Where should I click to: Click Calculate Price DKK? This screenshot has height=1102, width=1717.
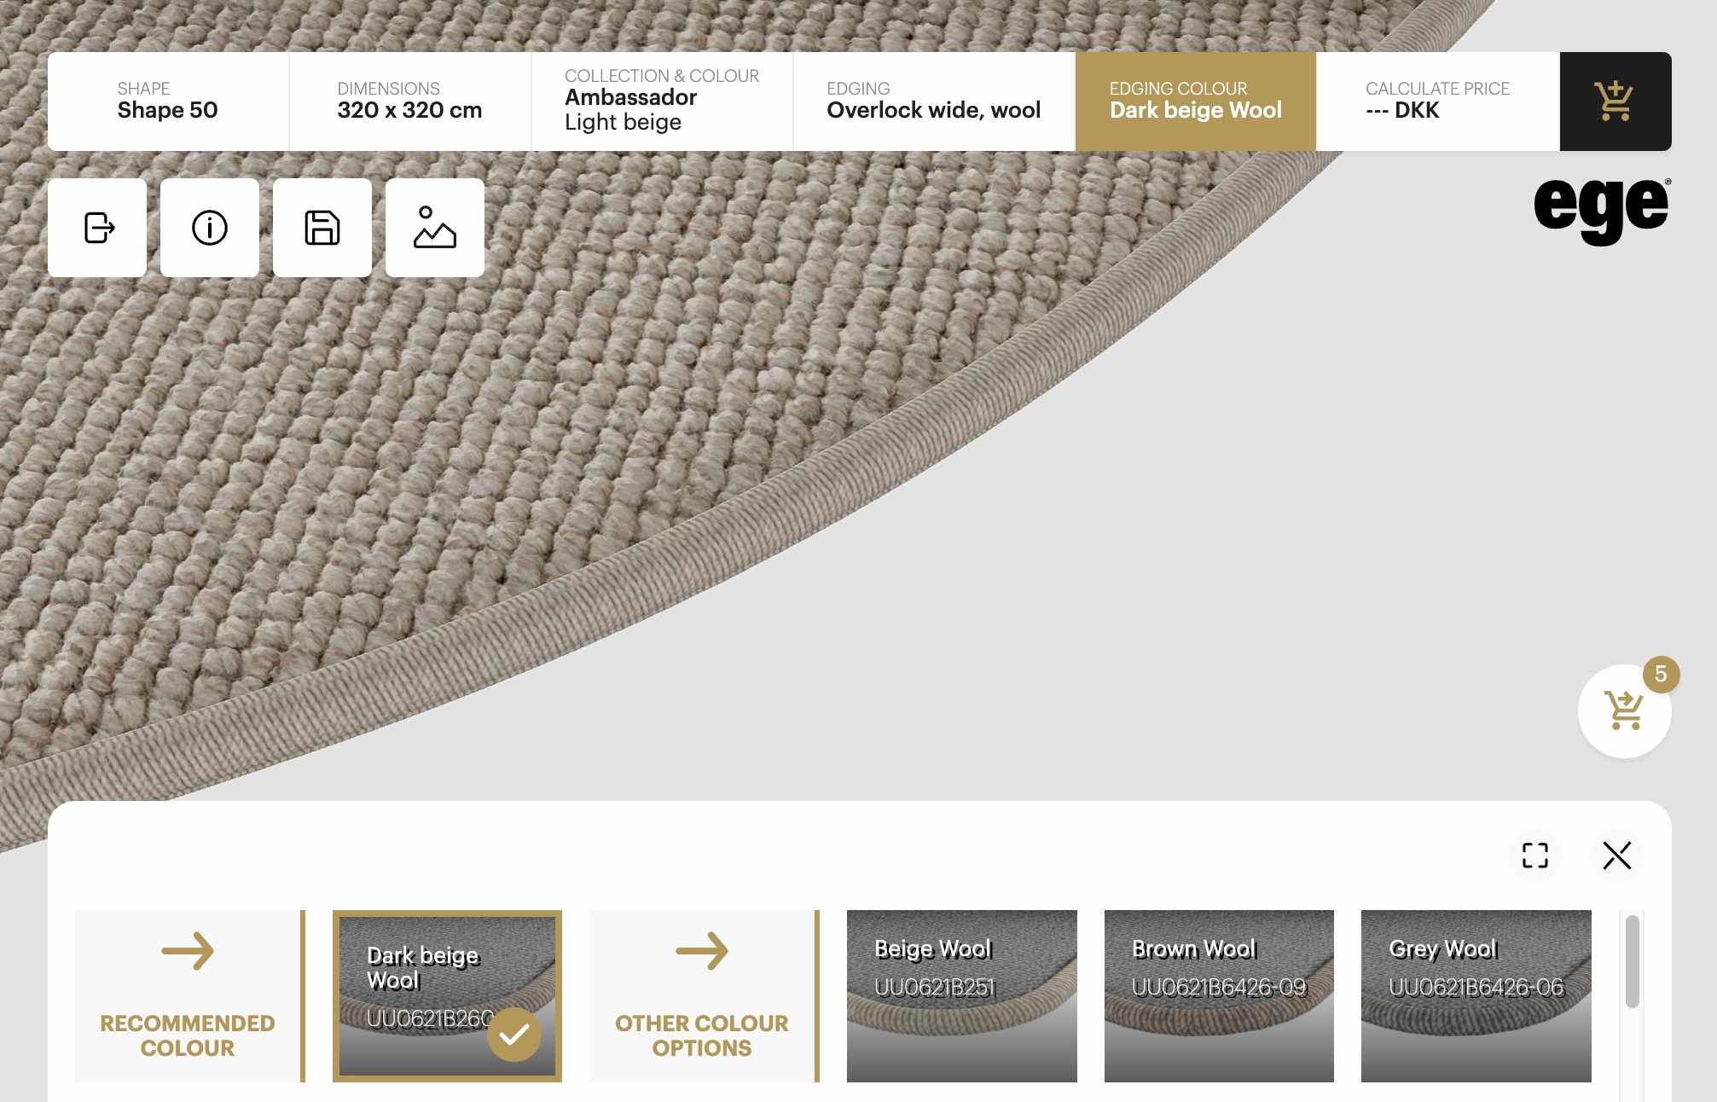tap(1438, 101)
